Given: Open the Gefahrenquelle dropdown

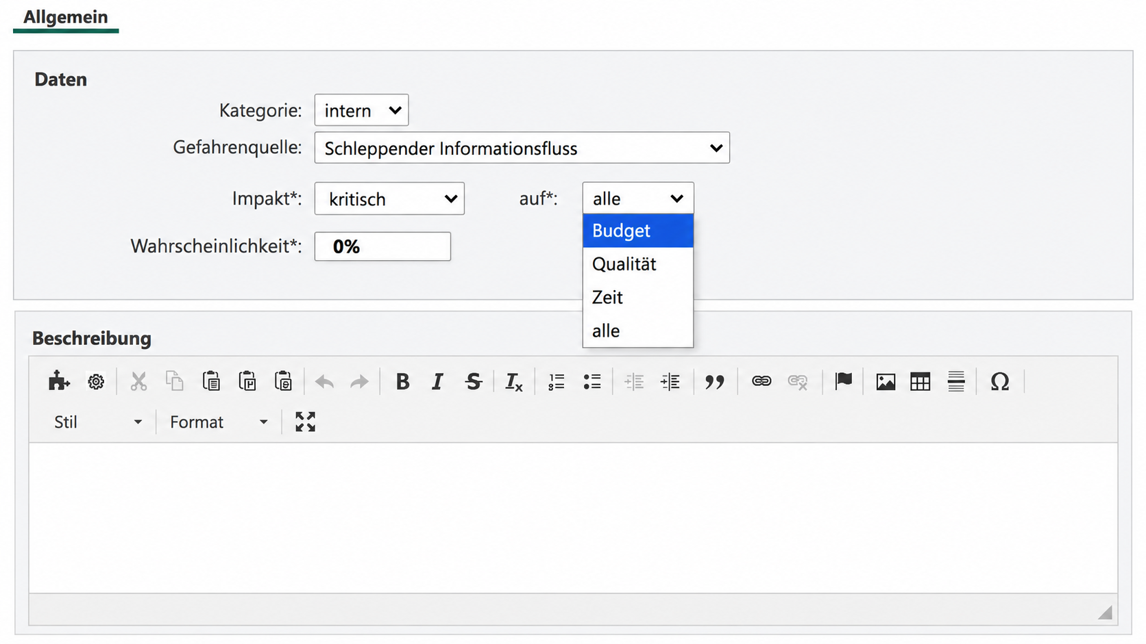Looking at the screenshot, I should (x=522, y=148).
